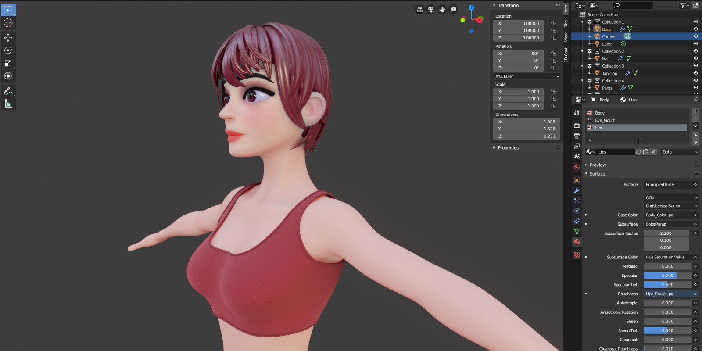The height and width of the screenshot is (351, 702).
Task: Select the Select Box tool
Action: [x=8, y=10]
